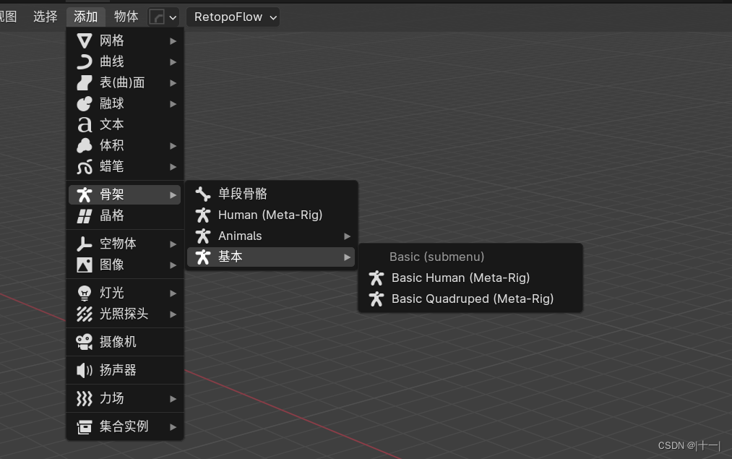The height and width of the screenshot is (459, 732).
Task: Click the 骨架 submenu arrow
Action: point(173,195)
